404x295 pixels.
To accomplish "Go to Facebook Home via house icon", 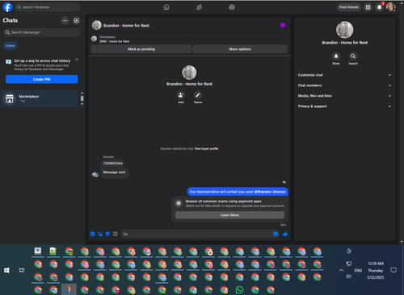I will point(166,7).
